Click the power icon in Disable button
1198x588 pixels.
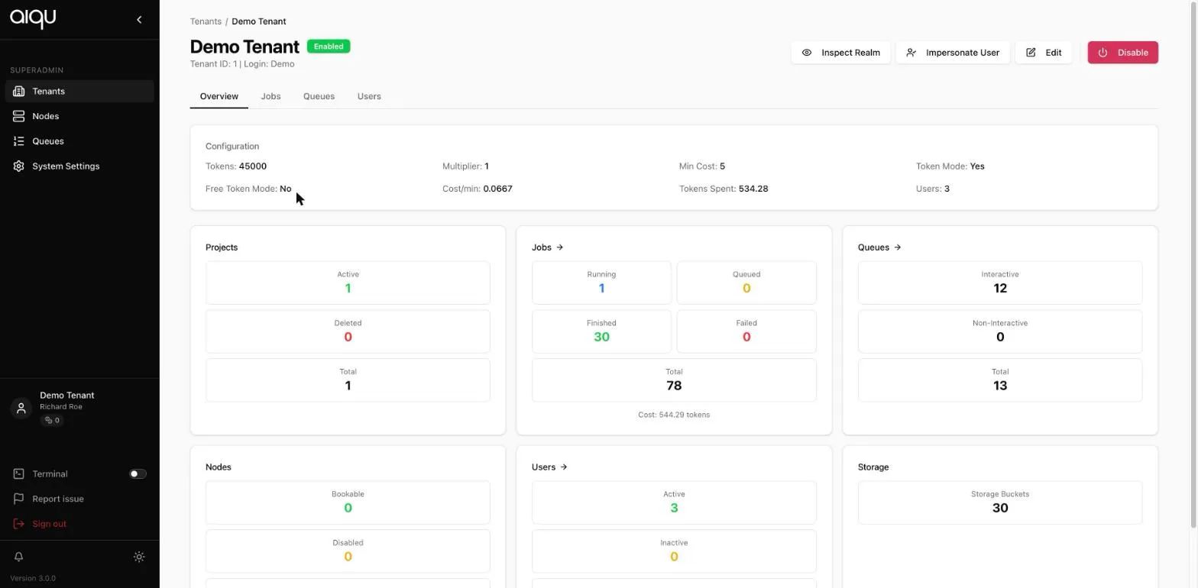click(x=1102, y=53)
